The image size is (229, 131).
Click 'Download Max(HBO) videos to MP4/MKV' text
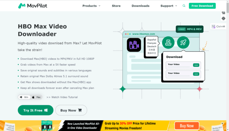pyautogui.click(x=57, y=59)
